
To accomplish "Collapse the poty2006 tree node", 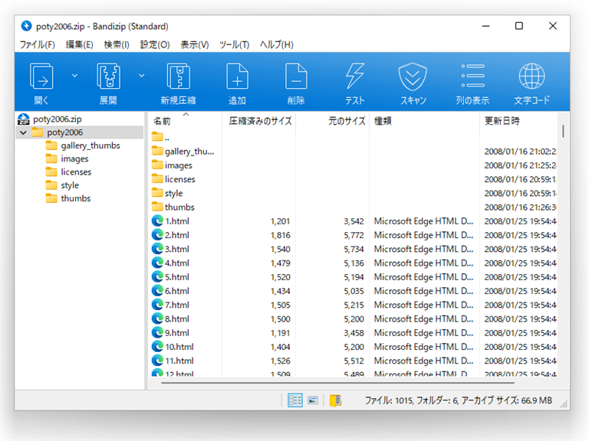I will tap(23, 132).
